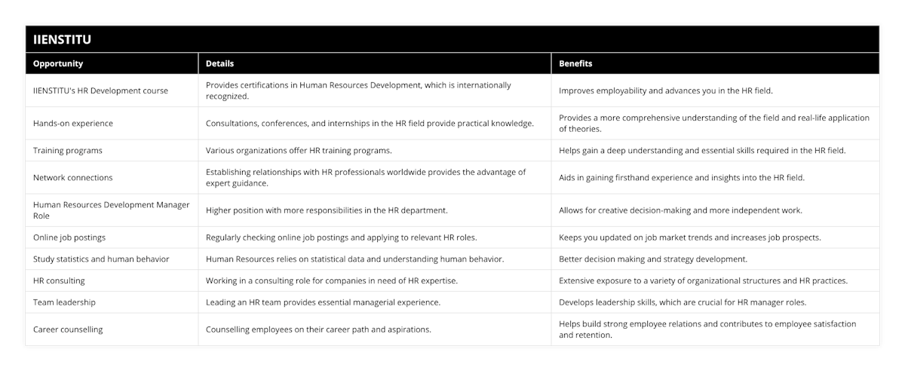This screenshot has width=905, height=371.
Task: Click details text about internationally recognized certifications
Action: click(375, 90)
